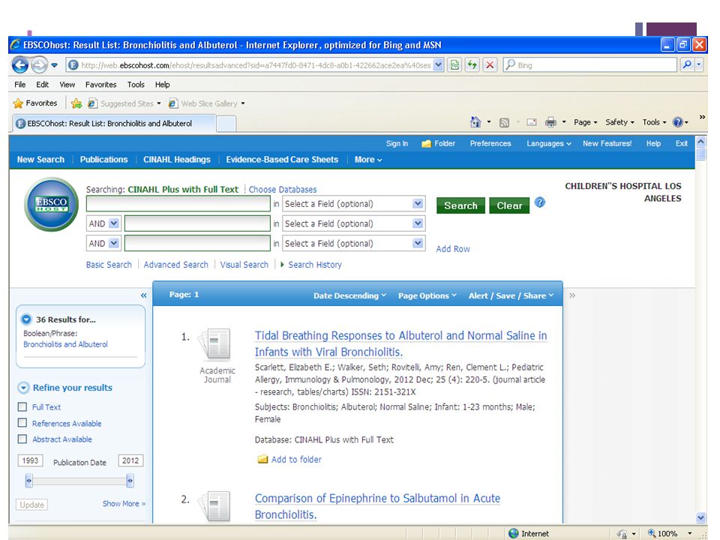Click the right publication date slider handle
This screenshot has width=720, height=540.
pyautogui.click(x=130, y=481)
